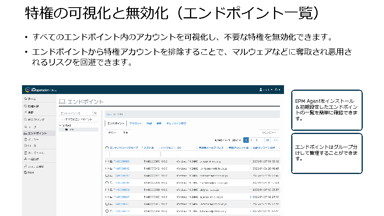This screenshot has width=384, height=216.
Task: Collapse the Root tree node
Action: [x=60, y=125]
